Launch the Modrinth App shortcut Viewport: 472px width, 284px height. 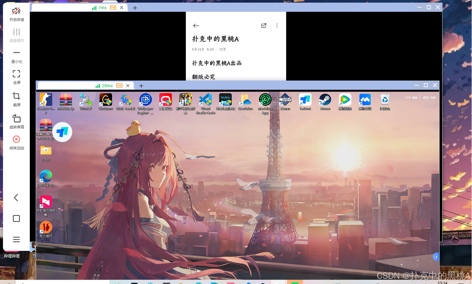pyautogui.click(x=265, y=104)
